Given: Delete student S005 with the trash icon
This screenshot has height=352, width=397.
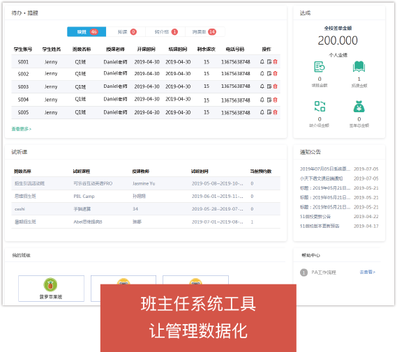Looking at the screenshot, I should click(x=275, y=112).
